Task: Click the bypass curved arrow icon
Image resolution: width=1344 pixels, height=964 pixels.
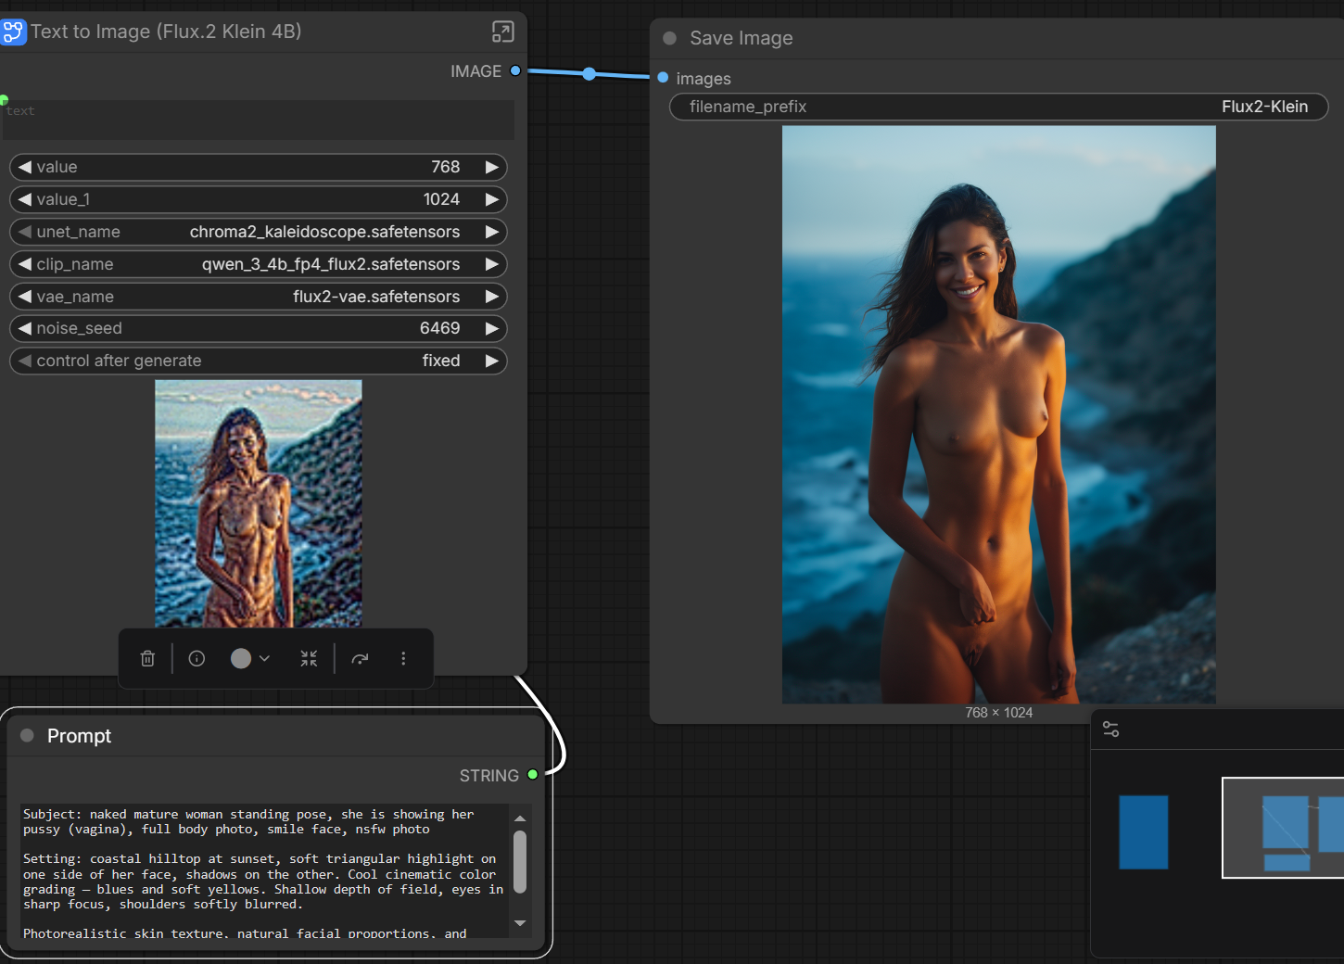Action: click(360, 658)
